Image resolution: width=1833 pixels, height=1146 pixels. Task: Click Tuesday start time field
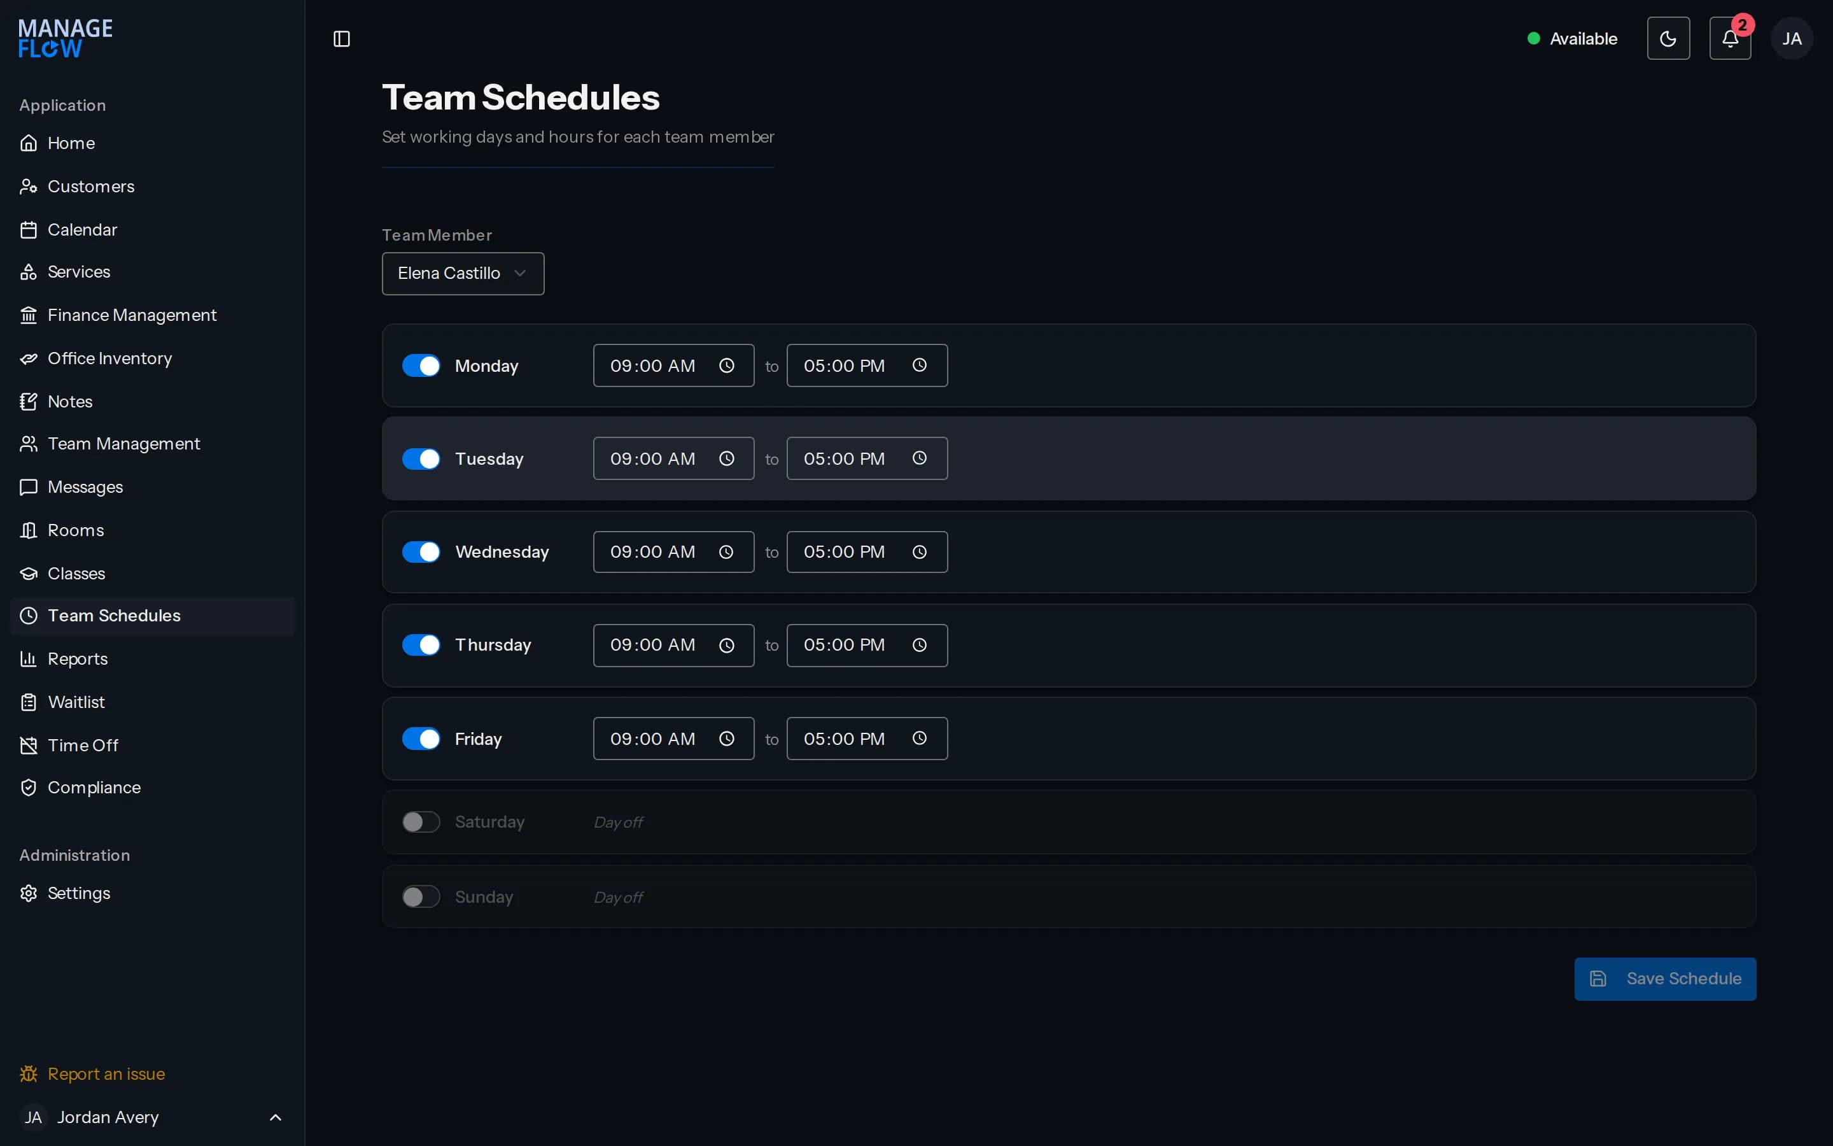(673, 458)
